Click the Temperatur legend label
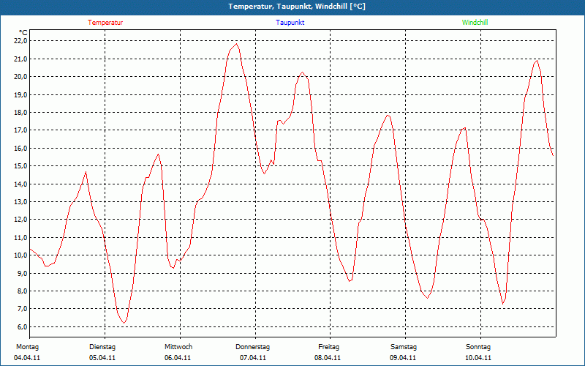Image resolution: width=585 pixels, height=366 pixels. click(x=105, y=23)
